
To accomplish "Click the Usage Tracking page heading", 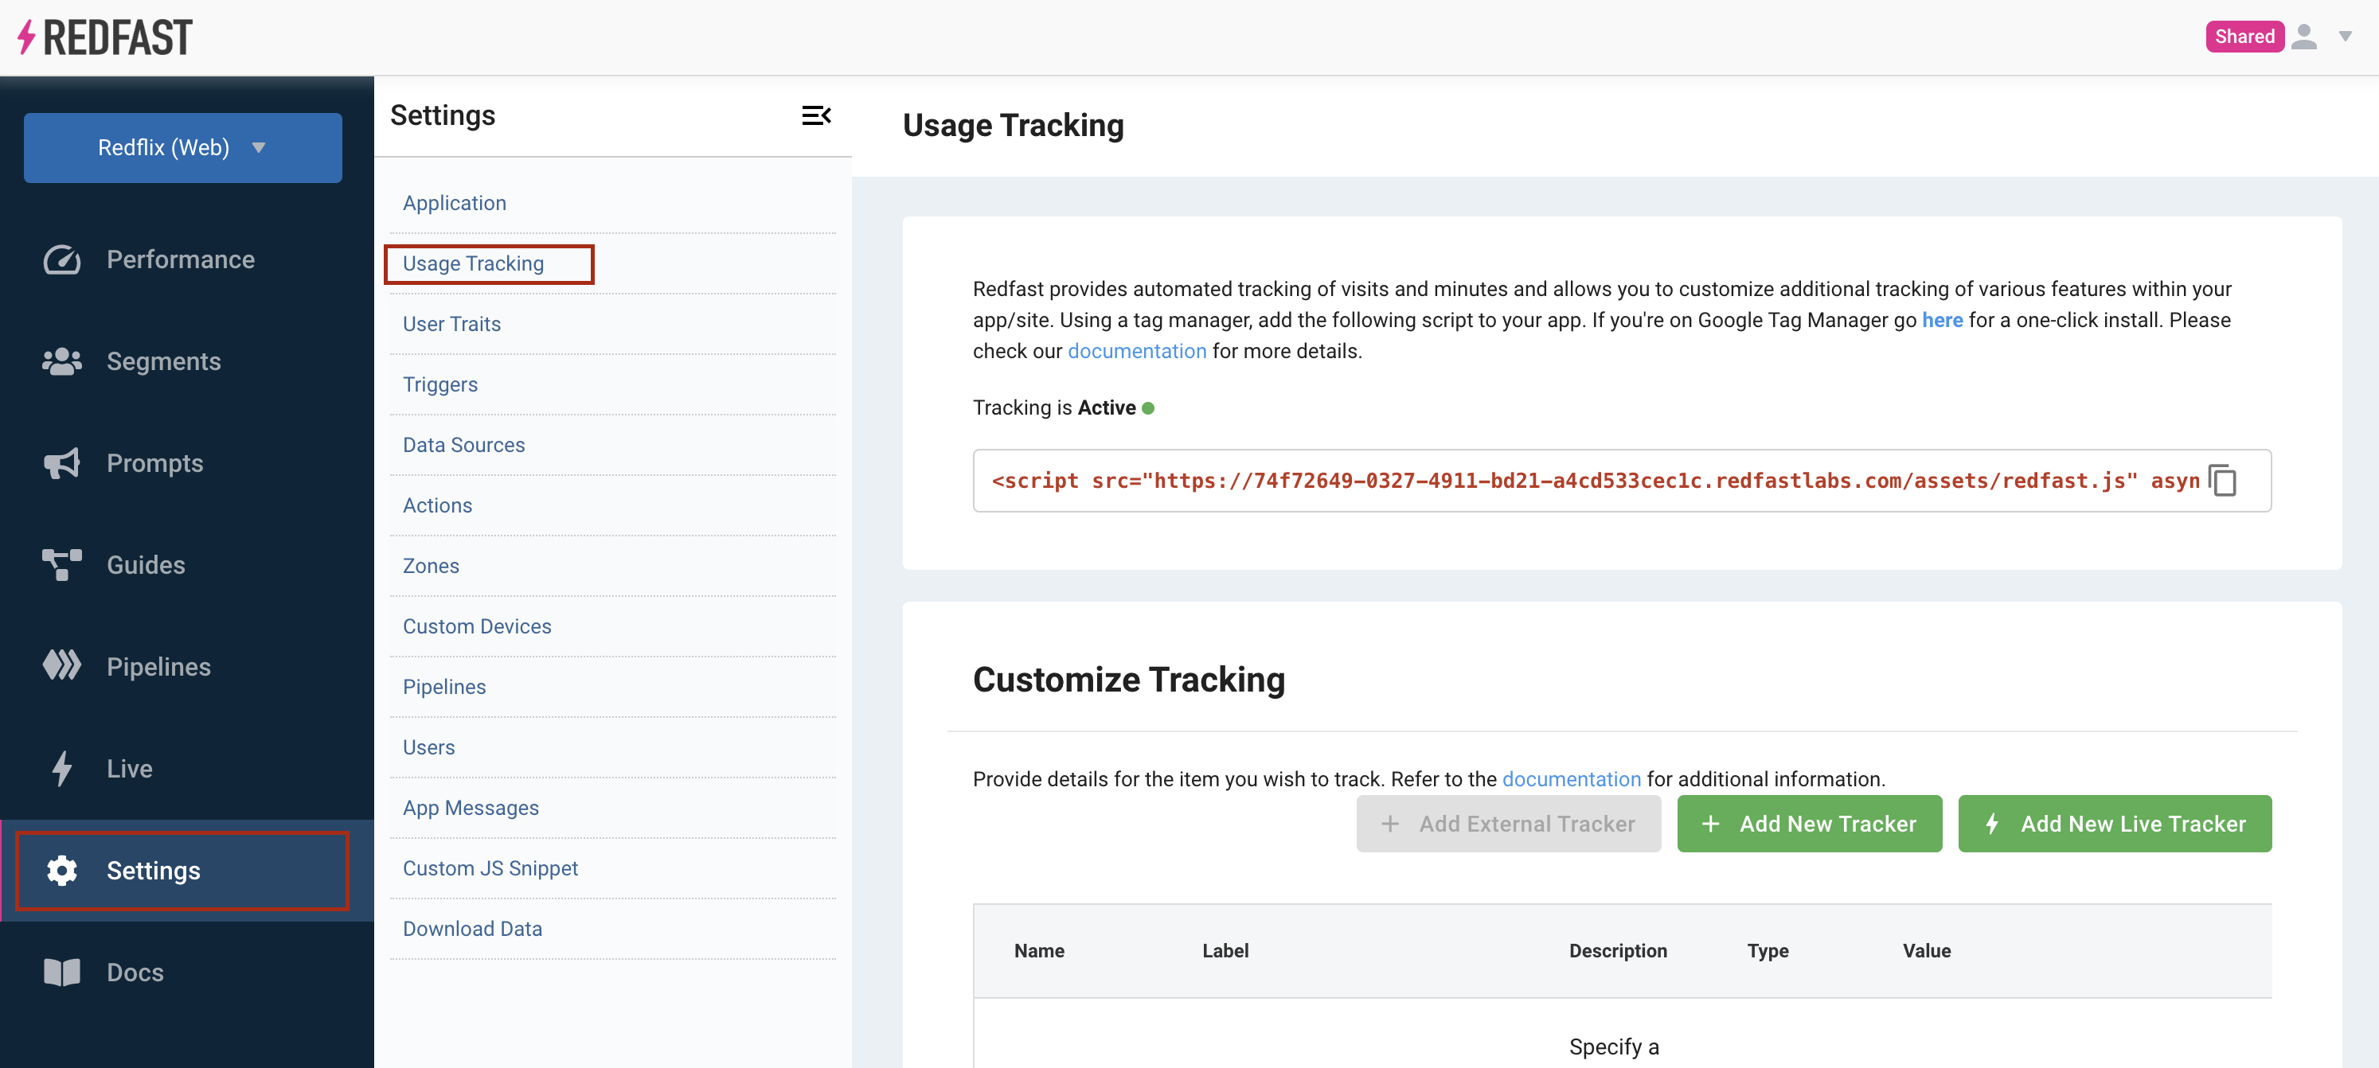I will point(1013,126).
